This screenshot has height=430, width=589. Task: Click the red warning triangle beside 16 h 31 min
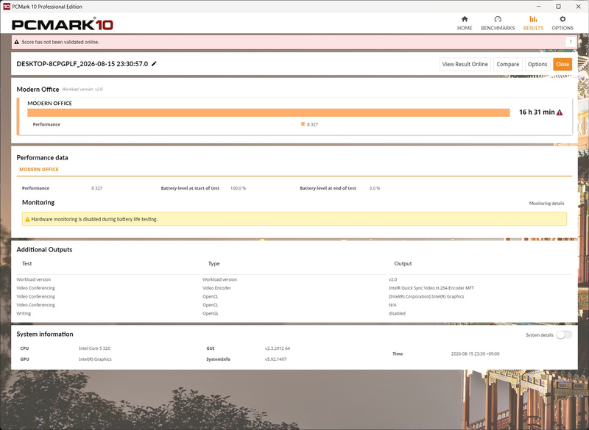560,112
